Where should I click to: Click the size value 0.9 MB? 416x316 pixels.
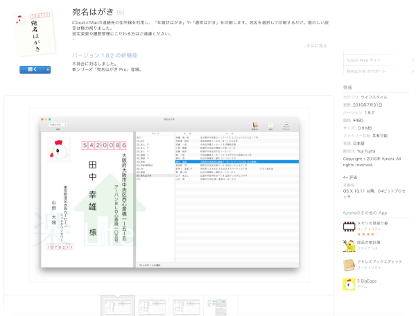pos(365,128)
